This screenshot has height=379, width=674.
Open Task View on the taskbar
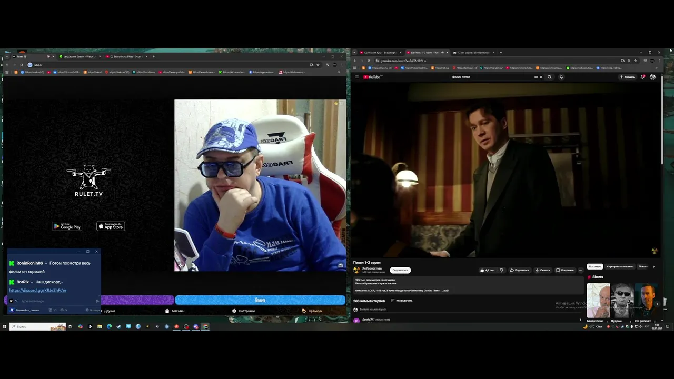tap(70, 326)
